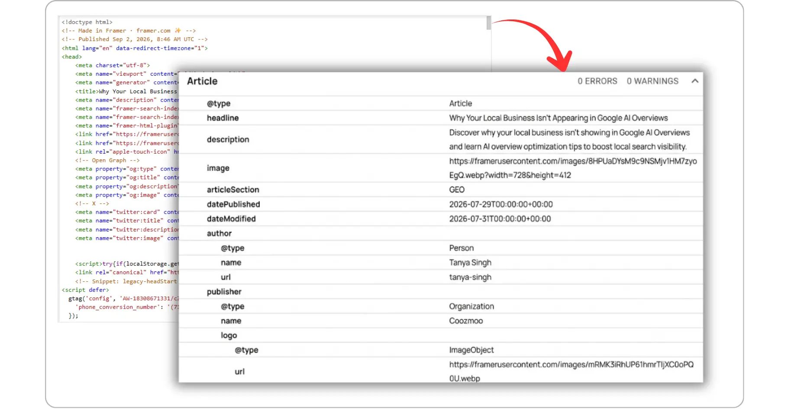Viewport: 791px width, 409px height.
Task: Click the meta name="viewport" line
Action: click(x=127, y=74)
